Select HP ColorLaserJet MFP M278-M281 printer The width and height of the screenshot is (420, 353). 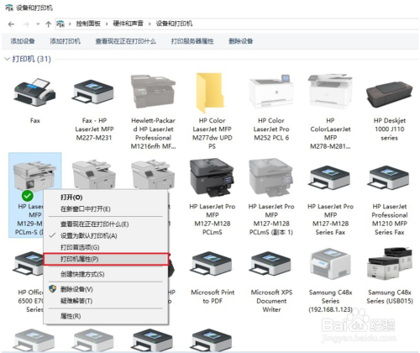[330, 92]
